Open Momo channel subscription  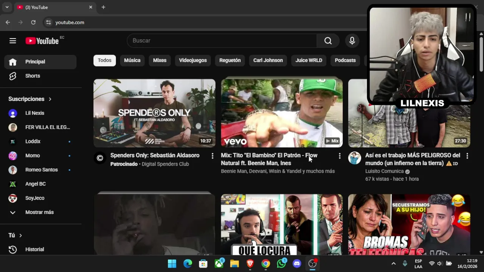click(x=40, y=156)
